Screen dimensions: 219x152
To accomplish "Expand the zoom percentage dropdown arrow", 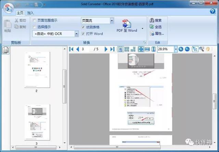I will 176,49.
